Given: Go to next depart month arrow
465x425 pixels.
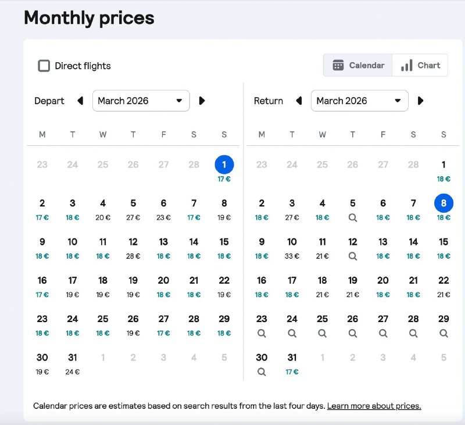Looking at the screenshot, I should tap(202, 101).
